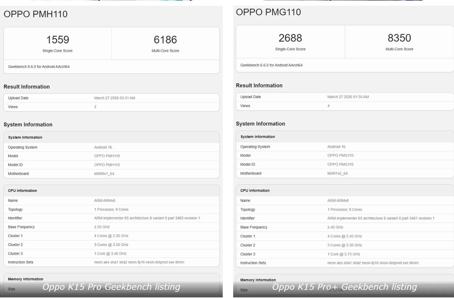Click the 2.40 GHz base frequency value
Viewport: 454px width, 298px height.
pos(335,227)
